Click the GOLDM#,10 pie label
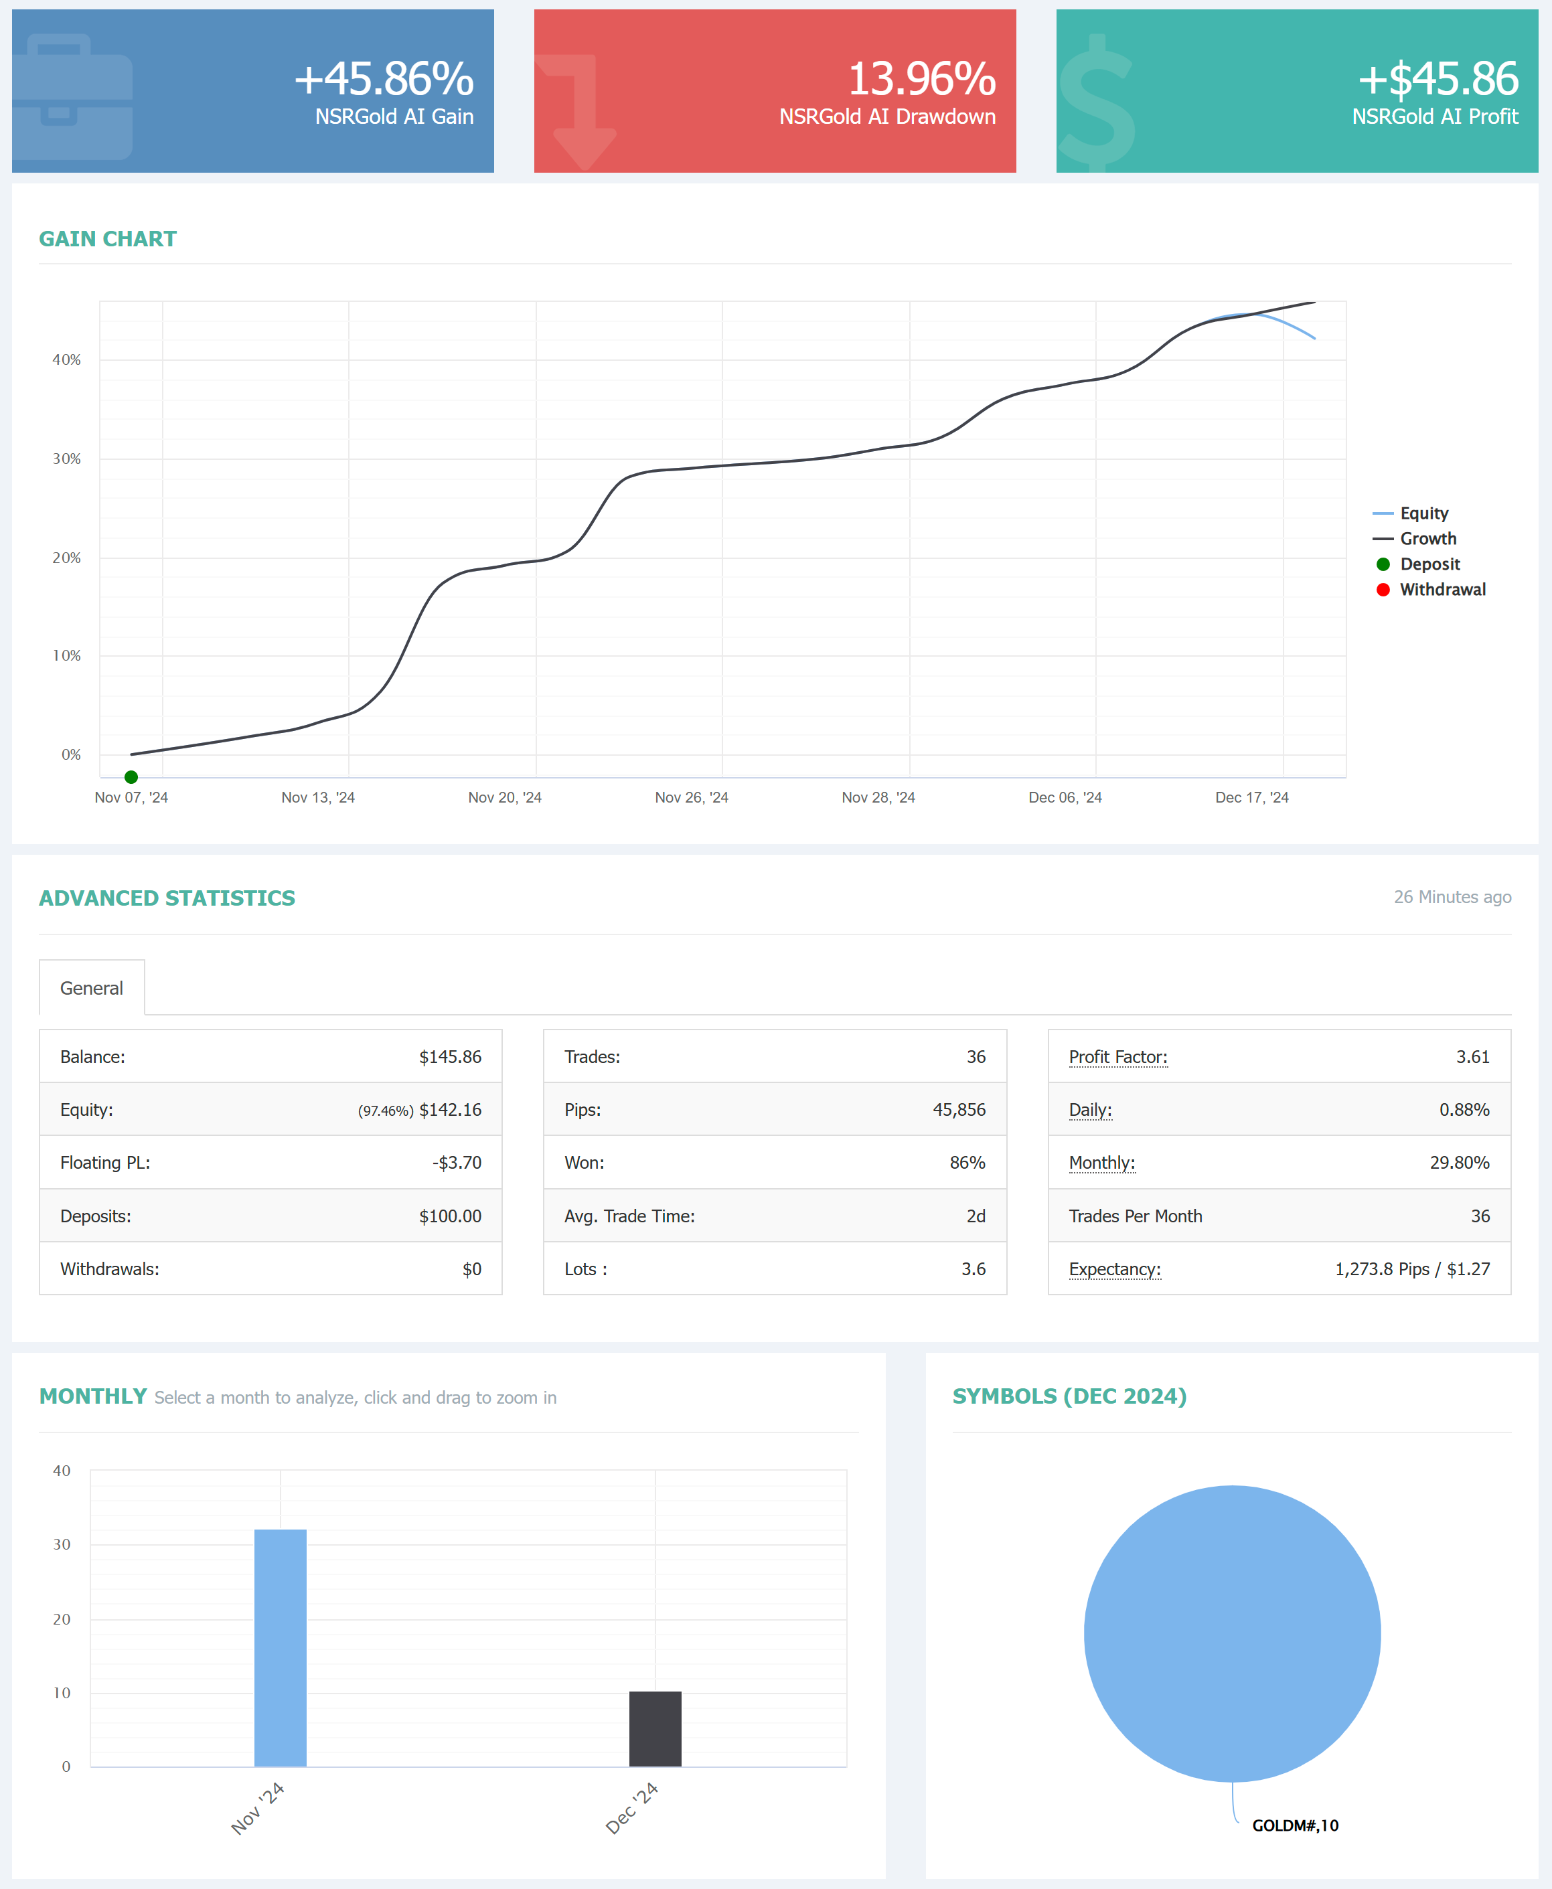The image size is (1552, 1889). pyautogui.click(x=1294, y=1825)
